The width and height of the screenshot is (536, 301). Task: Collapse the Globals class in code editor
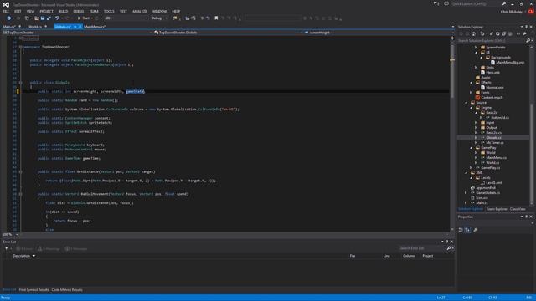[20, 83]
